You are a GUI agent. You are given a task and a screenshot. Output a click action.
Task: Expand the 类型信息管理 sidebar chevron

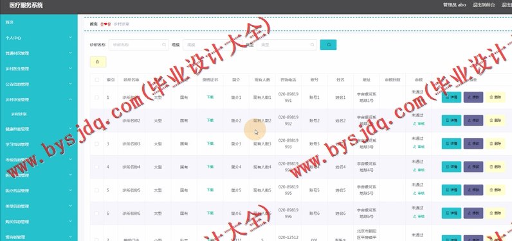[71, 206]
